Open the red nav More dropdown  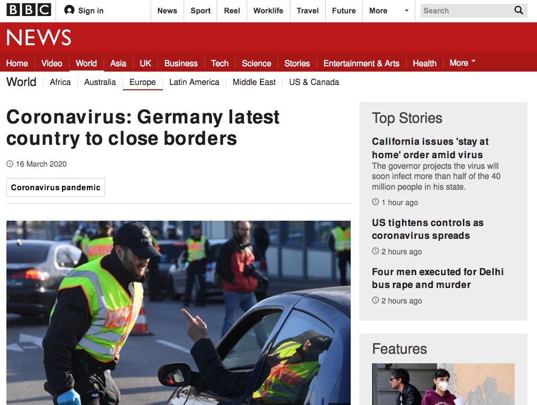coord(462,63)
